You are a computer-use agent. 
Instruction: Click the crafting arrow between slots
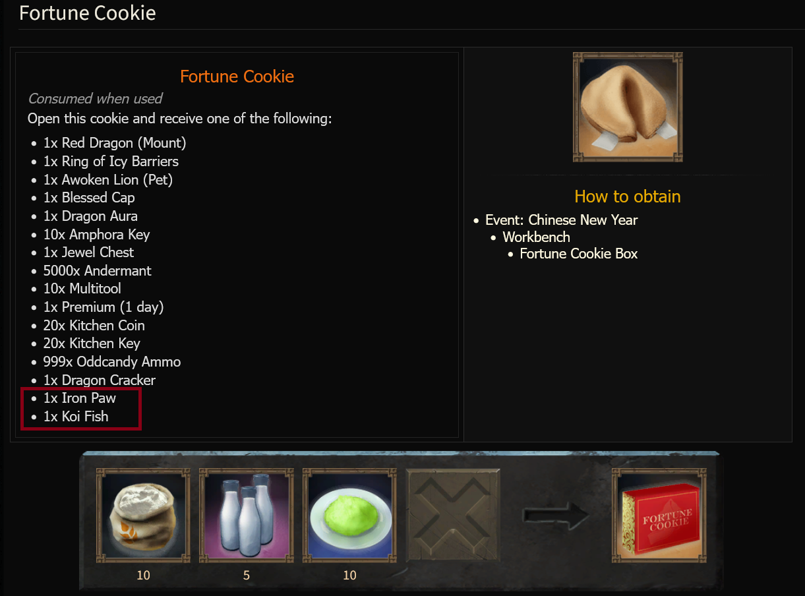point(556,516)
